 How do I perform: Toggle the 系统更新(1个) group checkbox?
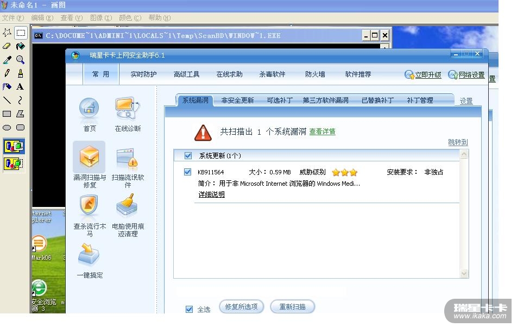coord(188,155)
